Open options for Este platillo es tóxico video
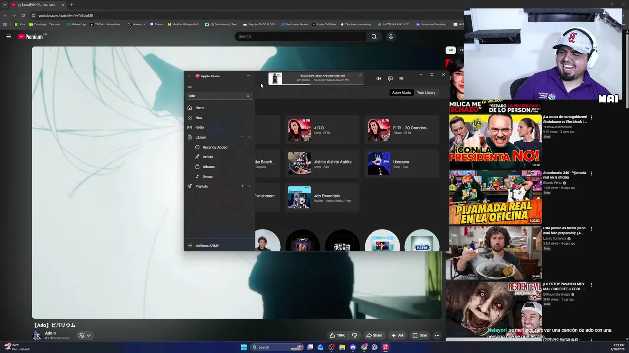 tap(591, 229)
